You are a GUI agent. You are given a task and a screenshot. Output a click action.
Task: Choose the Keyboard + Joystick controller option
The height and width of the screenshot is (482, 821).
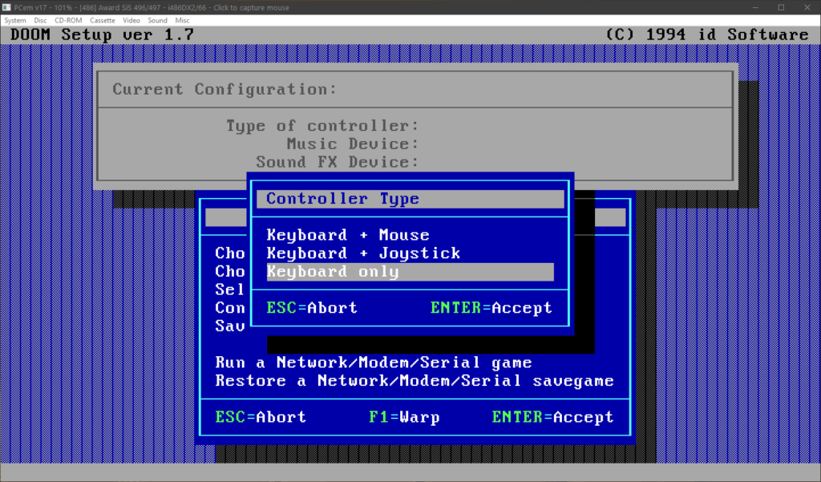click(x=363, y=253)
